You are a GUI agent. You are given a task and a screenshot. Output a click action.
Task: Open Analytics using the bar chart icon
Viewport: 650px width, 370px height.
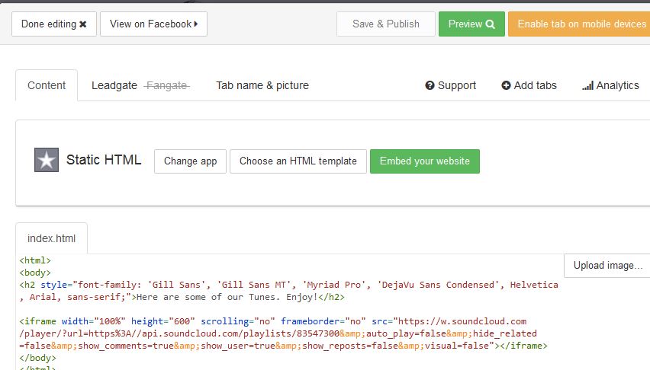[587, 85]
